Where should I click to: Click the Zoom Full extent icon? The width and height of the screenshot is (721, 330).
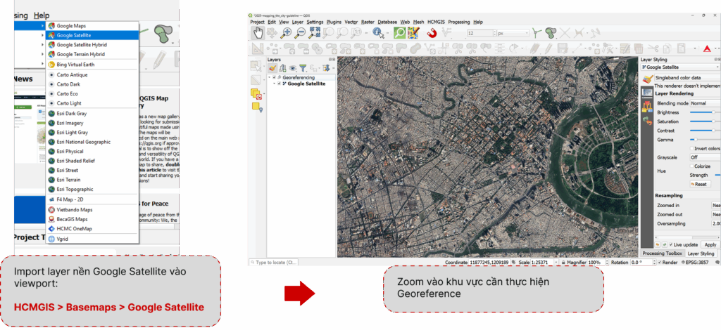coord(315,33)
